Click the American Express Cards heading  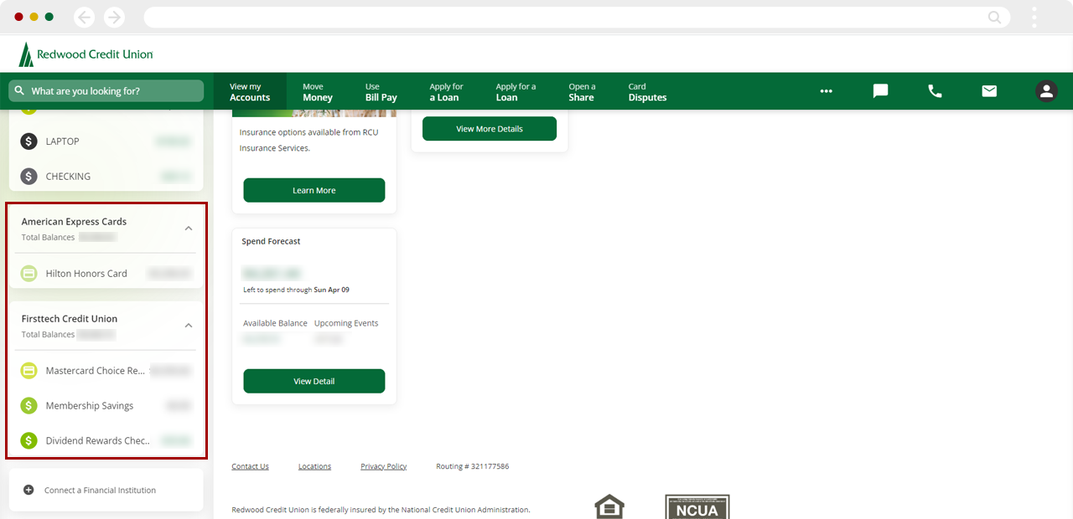point(74,222)
